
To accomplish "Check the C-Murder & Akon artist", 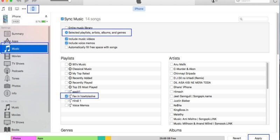I will coord(171,69).
